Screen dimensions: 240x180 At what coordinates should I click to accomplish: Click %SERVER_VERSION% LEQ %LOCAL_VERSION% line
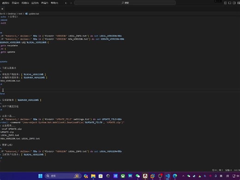coord(24,42)
